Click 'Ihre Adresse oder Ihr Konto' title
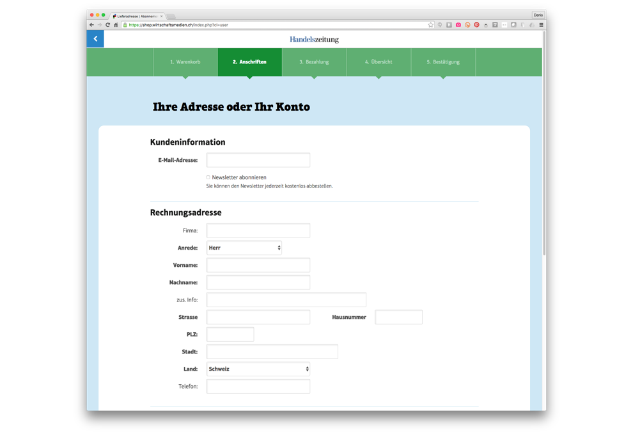Screen dimensions: 633x434 [x=231, y=107]
